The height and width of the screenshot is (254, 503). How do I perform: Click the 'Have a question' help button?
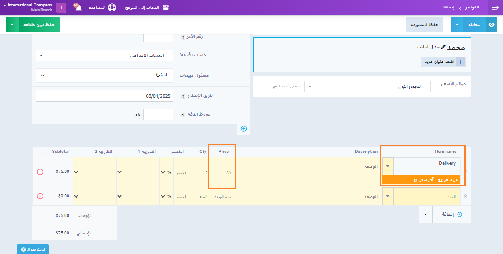[x=33, y=249]
